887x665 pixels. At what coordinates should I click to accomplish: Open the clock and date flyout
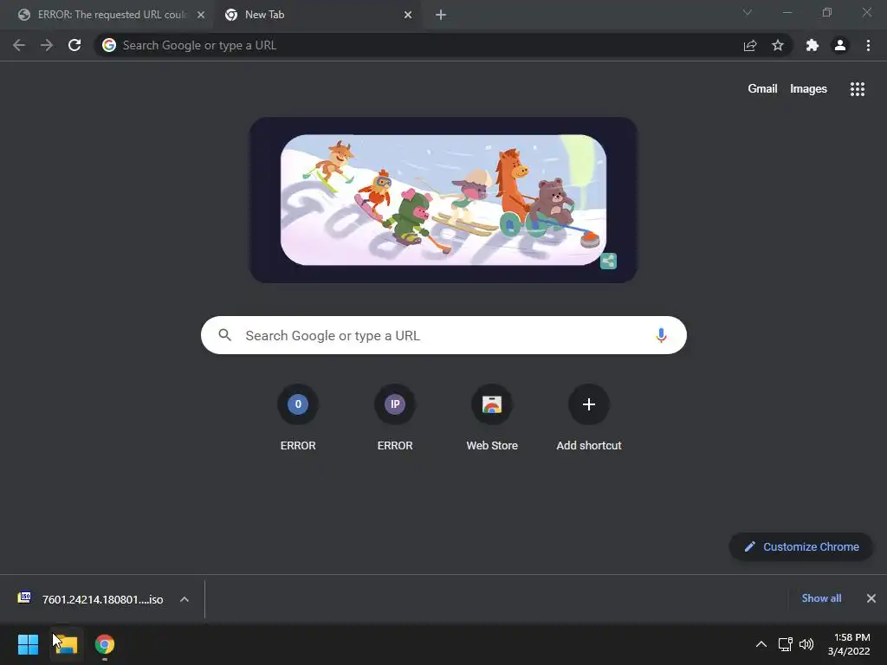pyautogui.click(x=849, y=644)
